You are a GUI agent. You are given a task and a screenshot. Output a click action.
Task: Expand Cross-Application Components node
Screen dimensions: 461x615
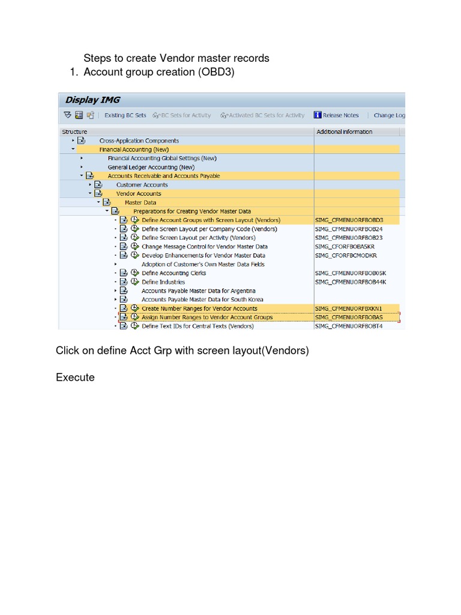click(73, 141)
